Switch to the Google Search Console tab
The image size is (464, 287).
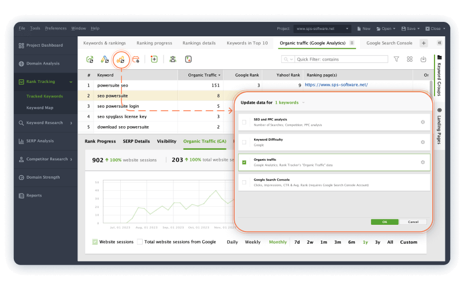pos(389,43)
